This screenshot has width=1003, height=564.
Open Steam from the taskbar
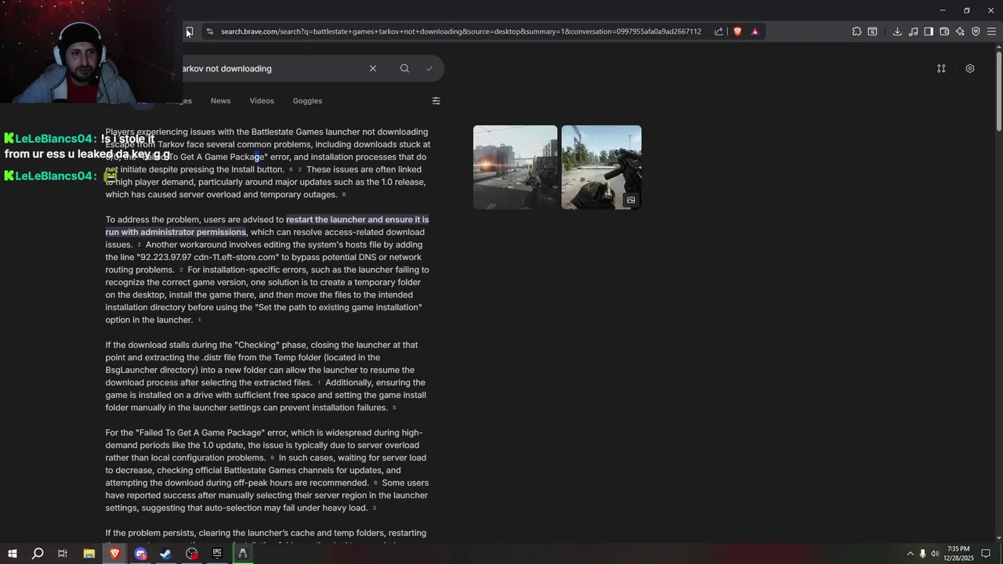coord(166,554)
